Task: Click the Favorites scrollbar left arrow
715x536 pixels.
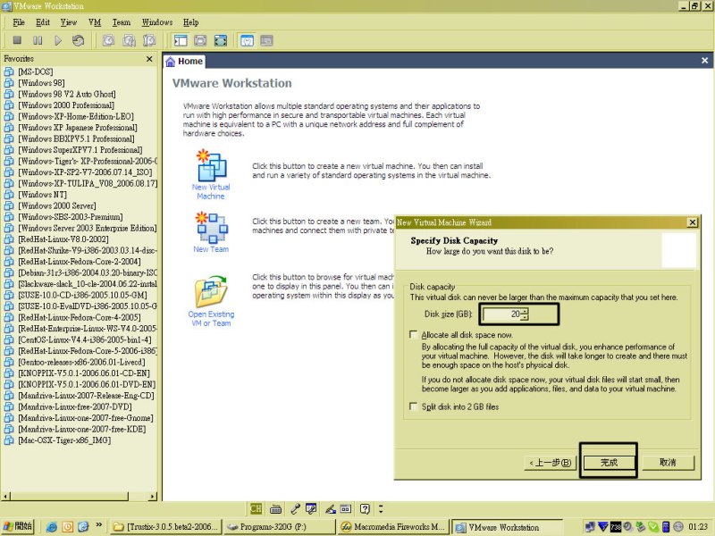Action: click(x=6, y=496)
